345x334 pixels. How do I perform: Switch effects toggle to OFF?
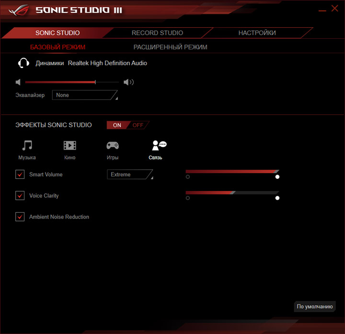coord(138,125)
